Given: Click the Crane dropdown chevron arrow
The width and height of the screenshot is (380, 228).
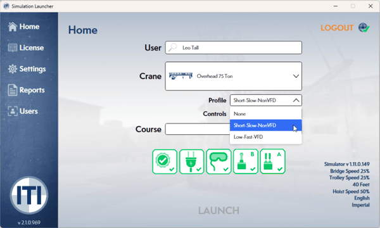Looking at the screenshot, I should pos(296,76).
